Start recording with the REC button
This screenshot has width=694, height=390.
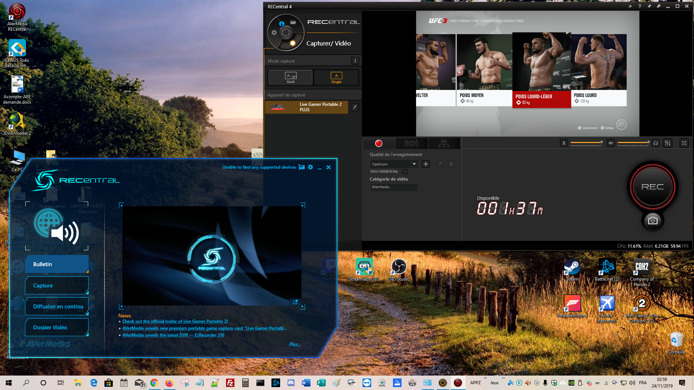652,187
